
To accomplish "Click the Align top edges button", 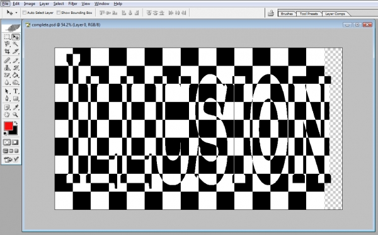I will point(102,13).
